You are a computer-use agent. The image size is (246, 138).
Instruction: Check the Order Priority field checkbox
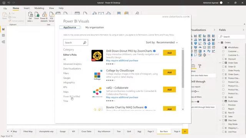coord(223,71)
